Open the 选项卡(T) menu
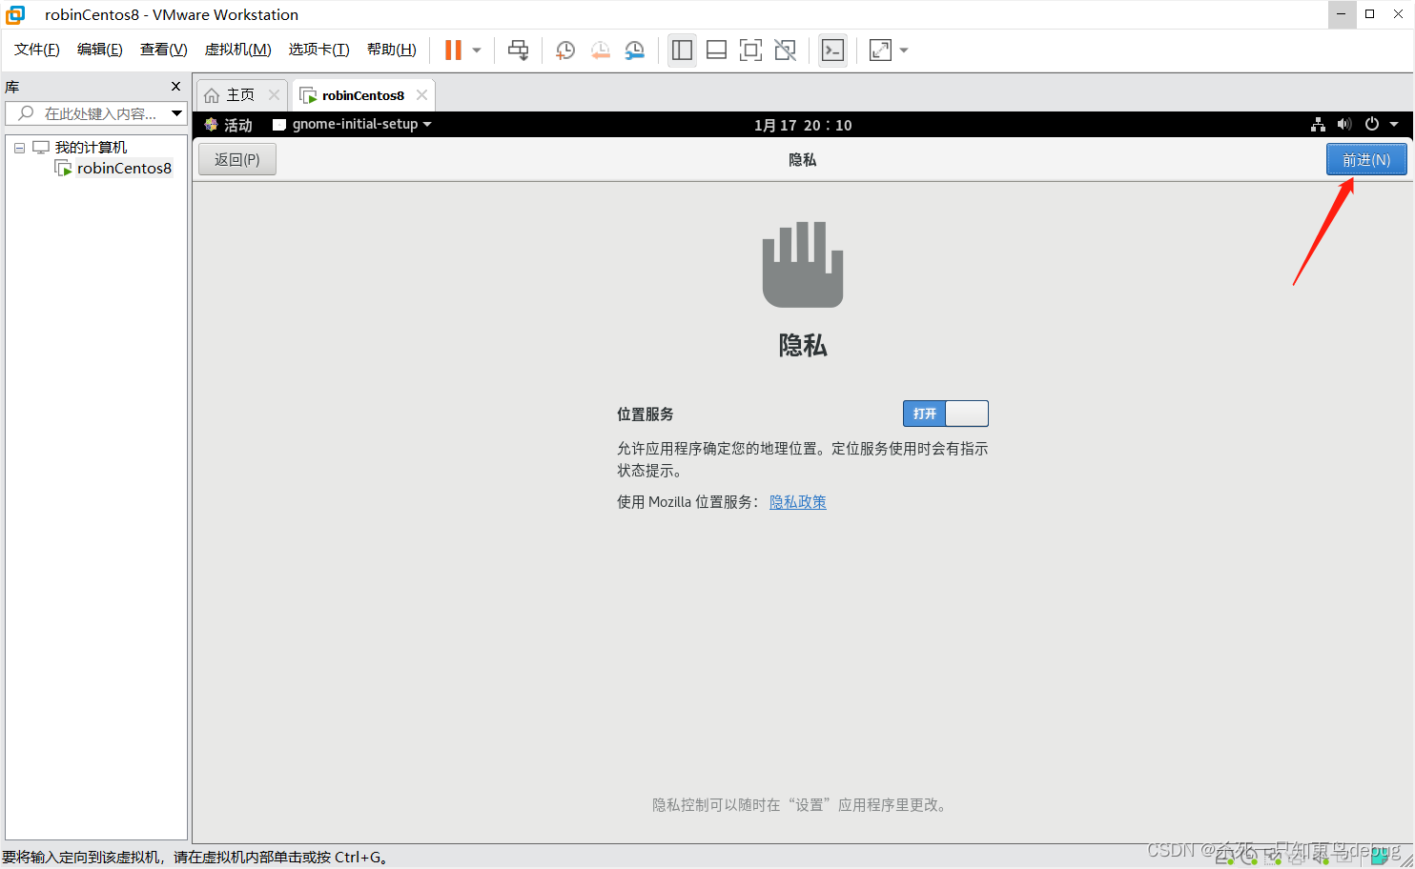Screen dimensions: 1415x869 [x=319, y=50]
